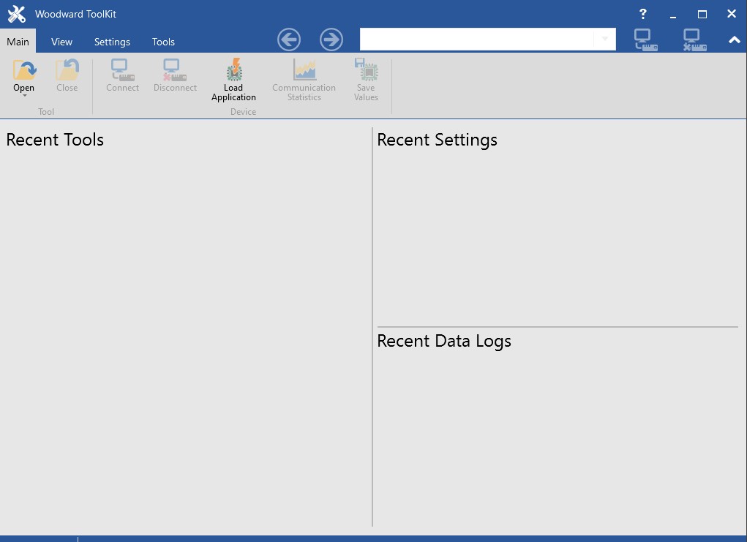Launch Load Application

pyautogui.click(x=233, y=80)
